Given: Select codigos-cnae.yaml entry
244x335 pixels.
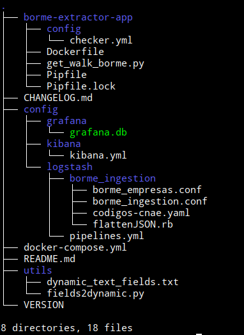Looking at the screenshot, I should [141, 213].
